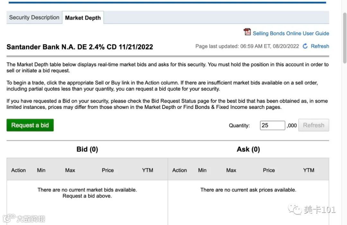Click the page vertical scrollbar
Viewport: 347px width, 225px height.
345,38
